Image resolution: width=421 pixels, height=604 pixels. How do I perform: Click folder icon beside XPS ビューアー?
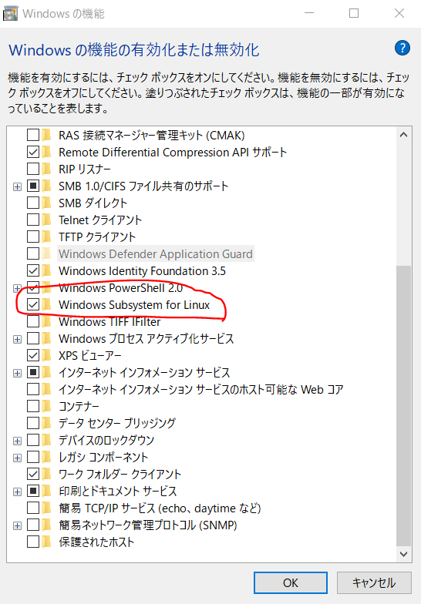click(47, 355)
